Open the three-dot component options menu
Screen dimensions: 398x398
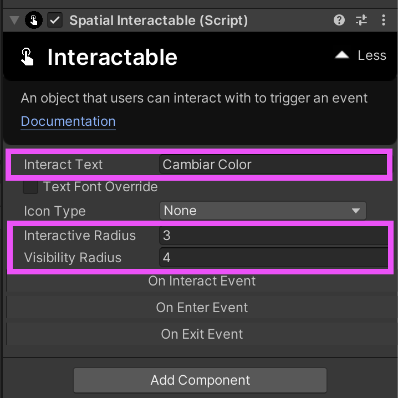383,20
